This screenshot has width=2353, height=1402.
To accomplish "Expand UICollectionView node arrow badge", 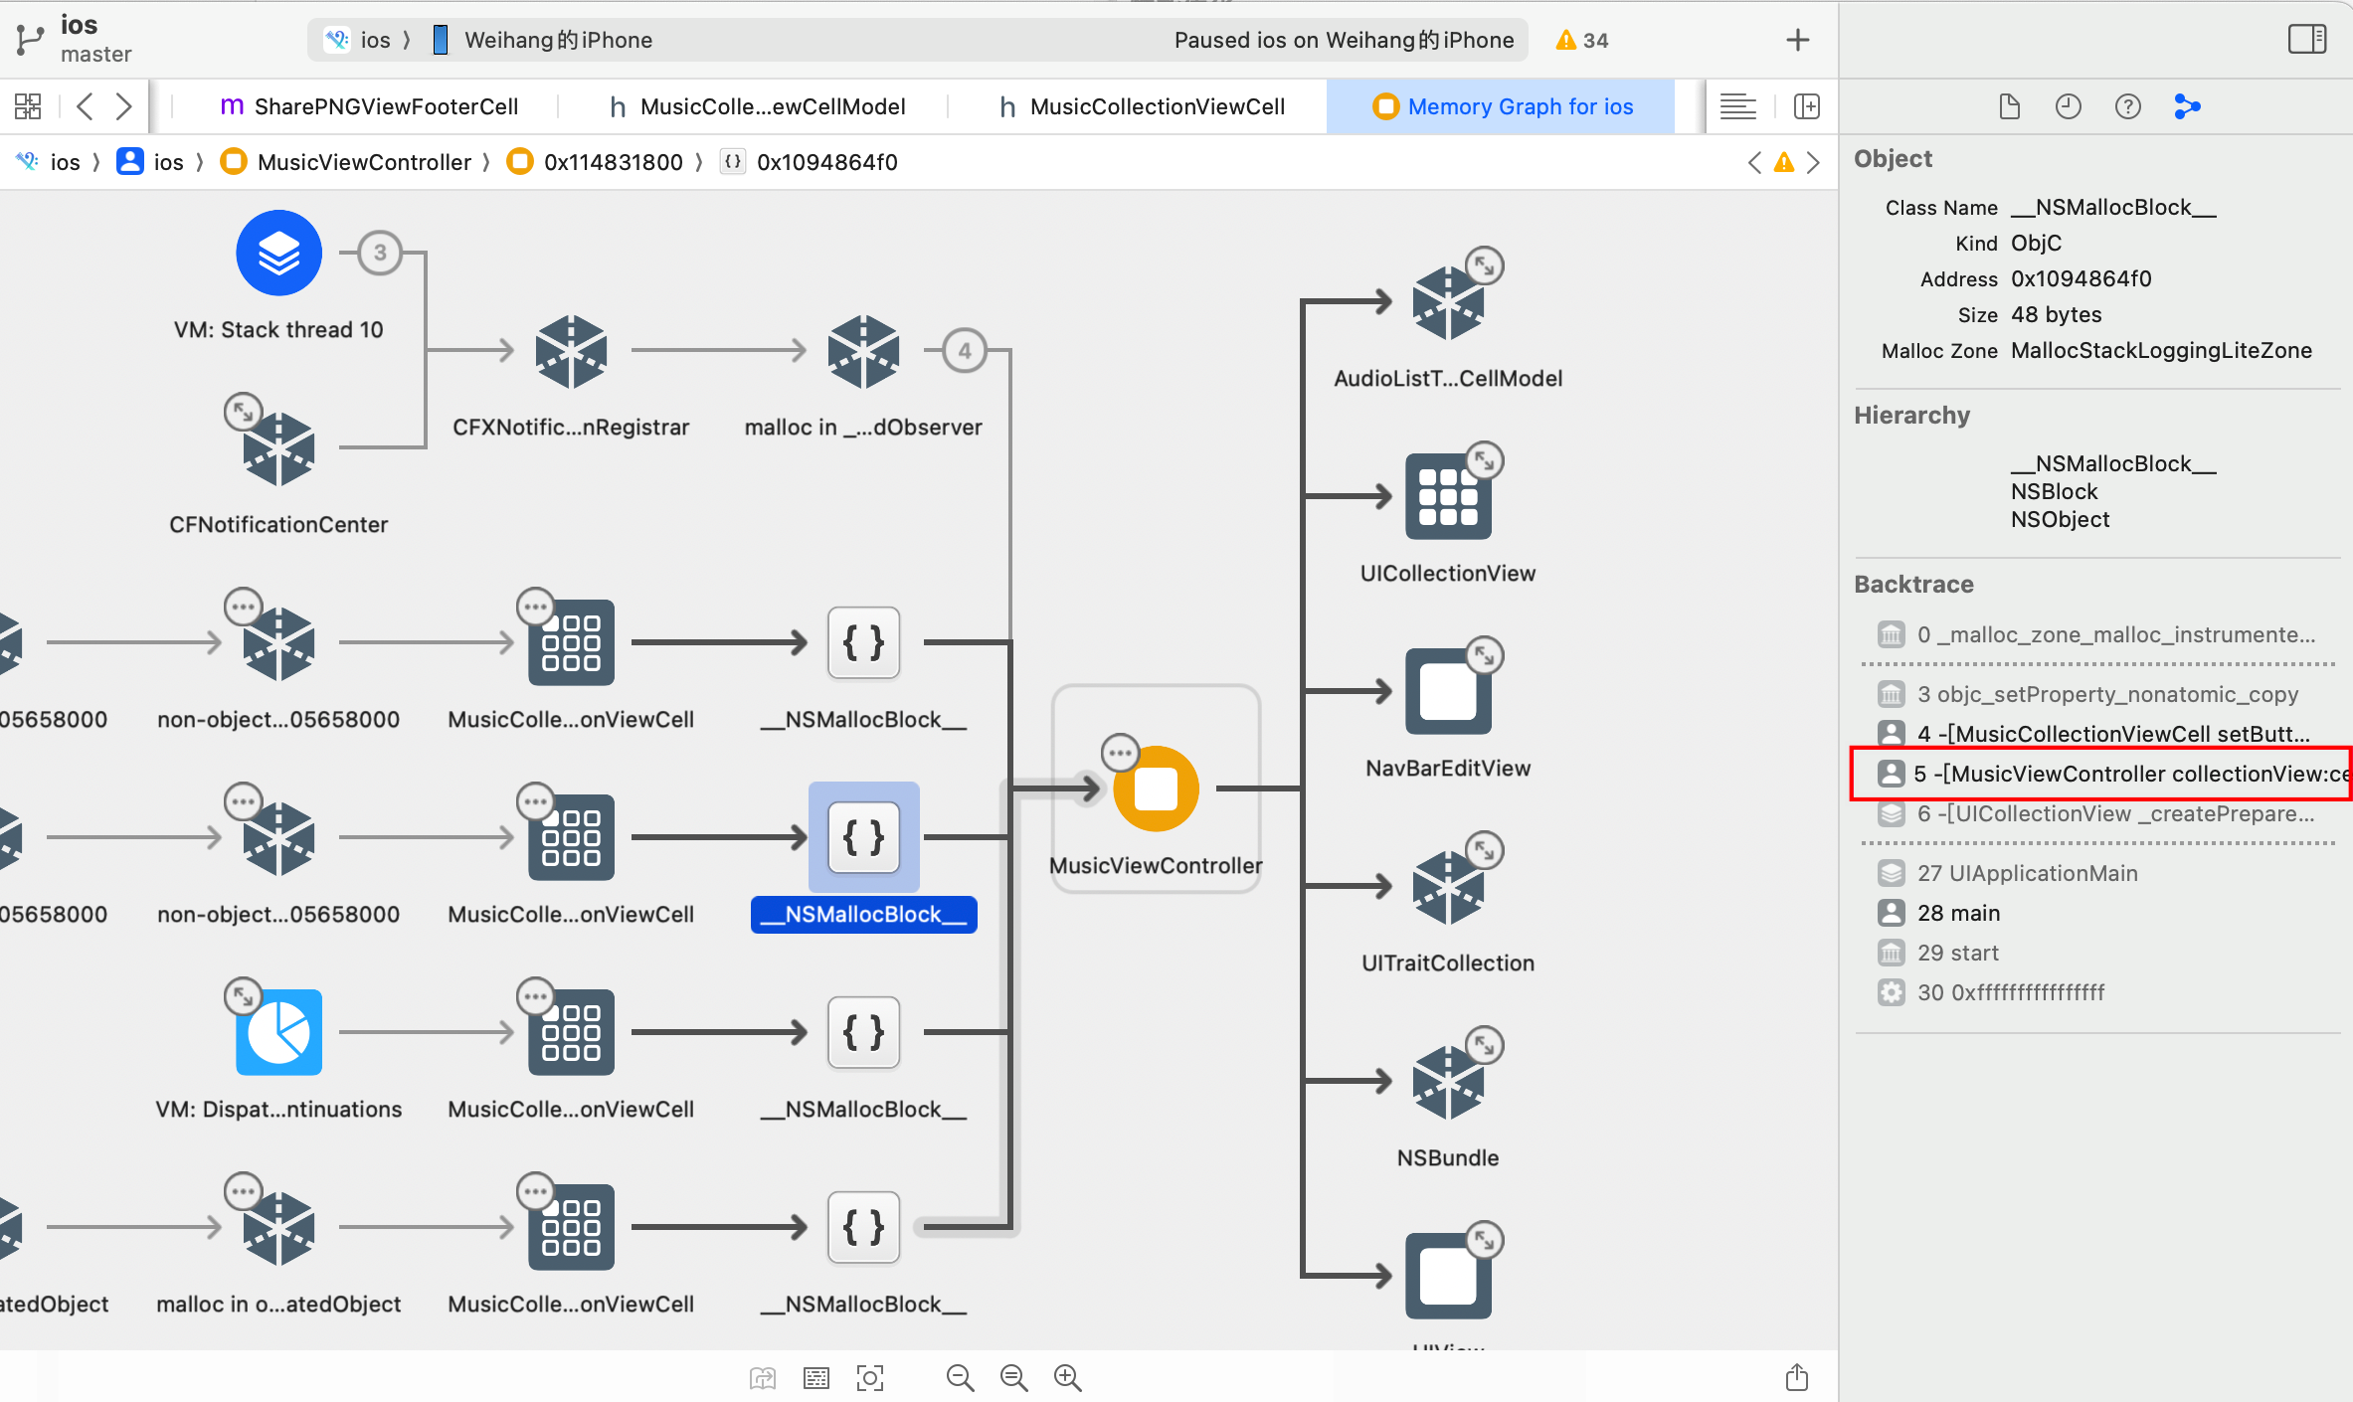I will click(x=1485, y=460).
